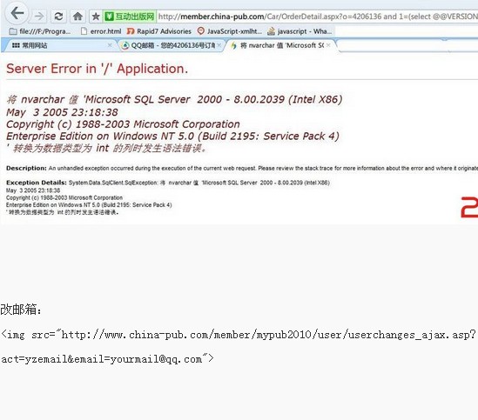
Task: Bookmark the page with the star icon
Action: (x=96, y=17)
